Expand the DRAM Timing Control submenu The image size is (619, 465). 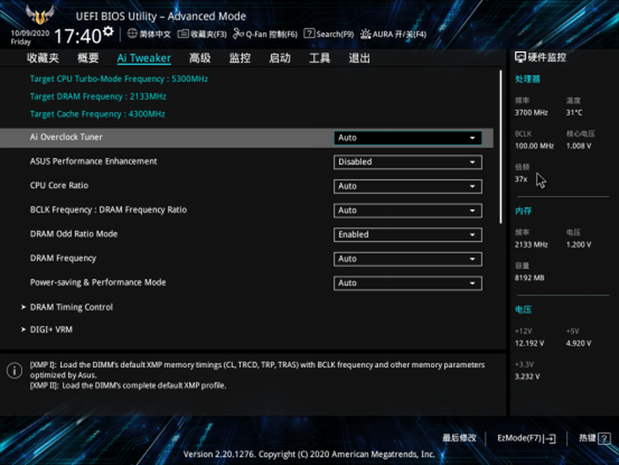[71, 307]
